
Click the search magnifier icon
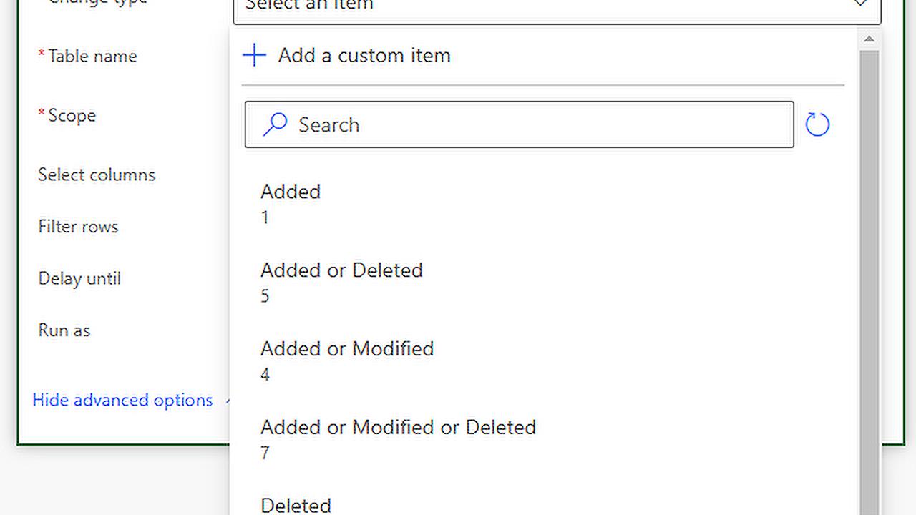[274, 124]
